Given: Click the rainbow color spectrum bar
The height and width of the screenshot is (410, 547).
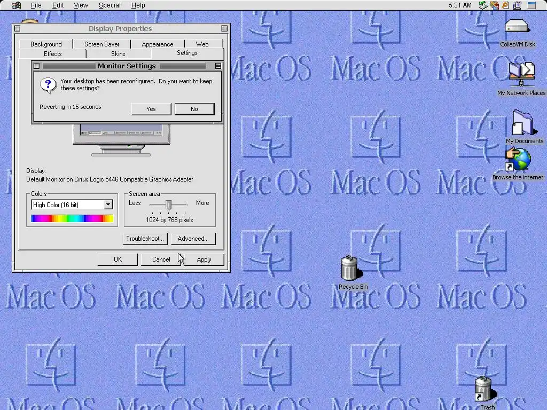Looking at the screenshot, I should (x=72, y=218).
